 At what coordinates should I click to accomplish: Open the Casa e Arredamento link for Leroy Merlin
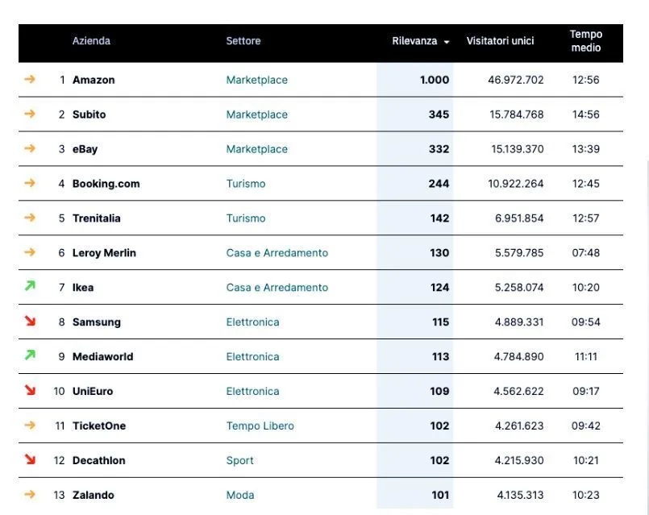click(277, 253)
